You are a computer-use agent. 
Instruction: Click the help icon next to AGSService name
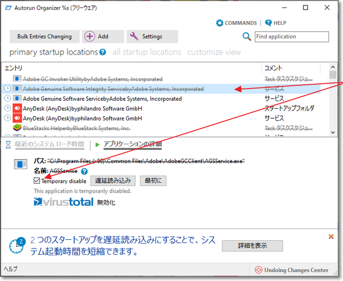click(84, 171)
